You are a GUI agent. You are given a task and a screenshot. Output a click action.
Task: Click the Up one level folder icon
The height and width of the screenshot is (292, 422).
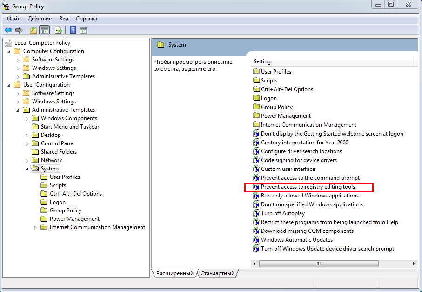[x=33, y=30]
